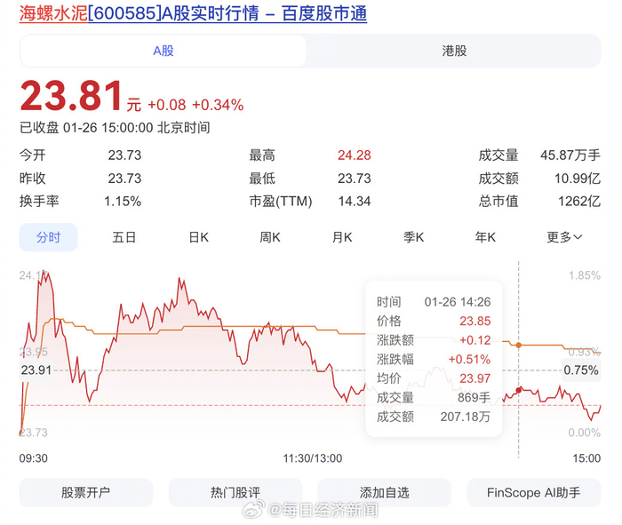Image resolution: width=622 pixels, height=525 pixels.
Task: Click the 23.91 crosshair price label
Action: pyautogui.click(x=36, y=370)
